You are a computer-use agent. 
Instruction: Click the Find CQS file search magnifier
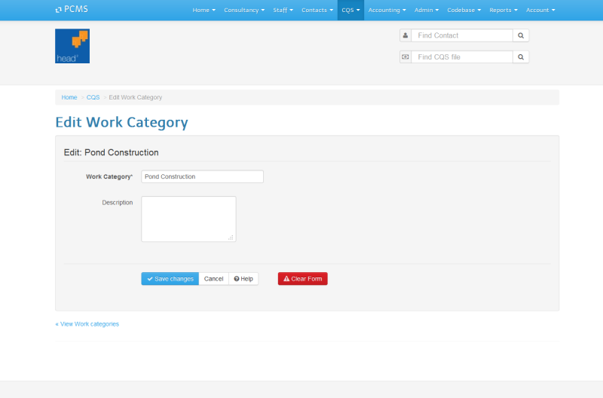pyautogui.click(x=521, y=57)
